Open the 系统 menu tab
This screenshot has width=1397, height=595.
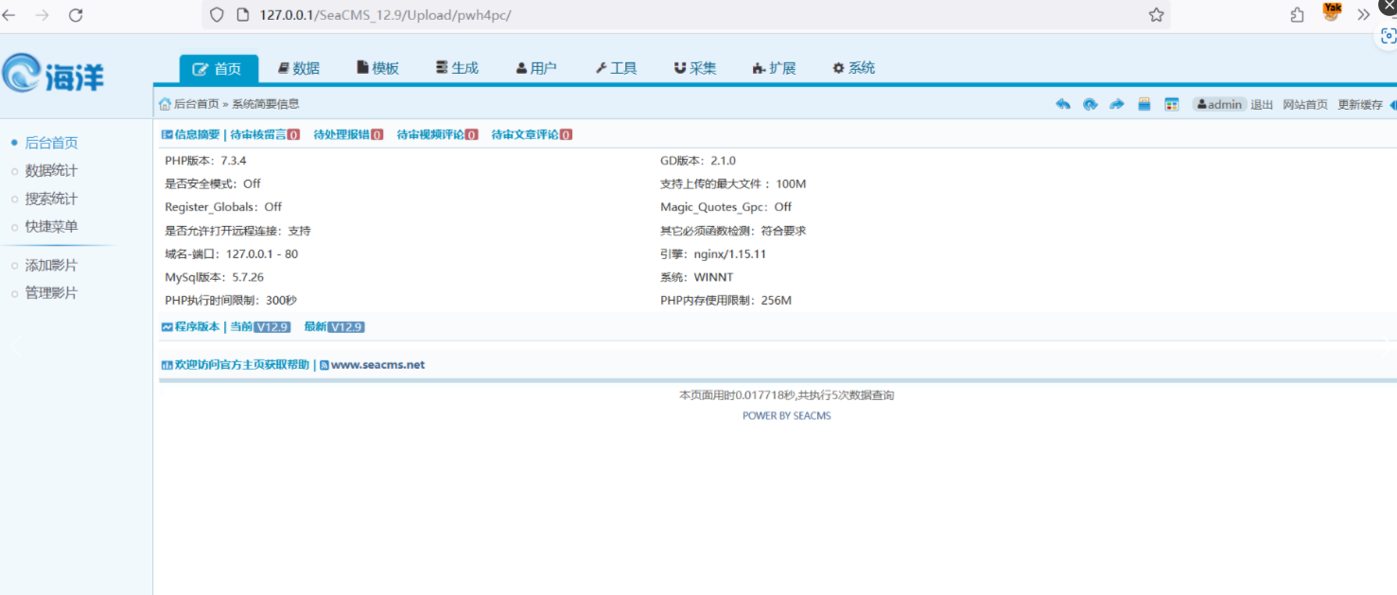[x=854, y=68]
